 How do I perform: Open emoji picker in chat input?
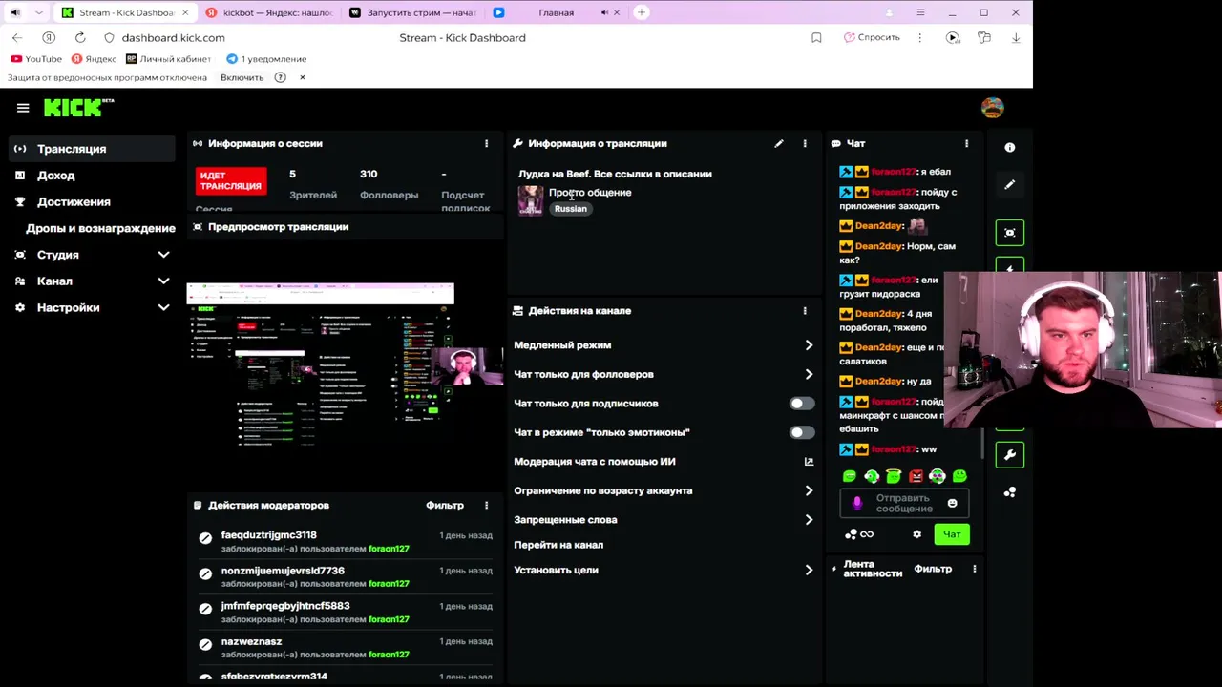click(952, 503)
